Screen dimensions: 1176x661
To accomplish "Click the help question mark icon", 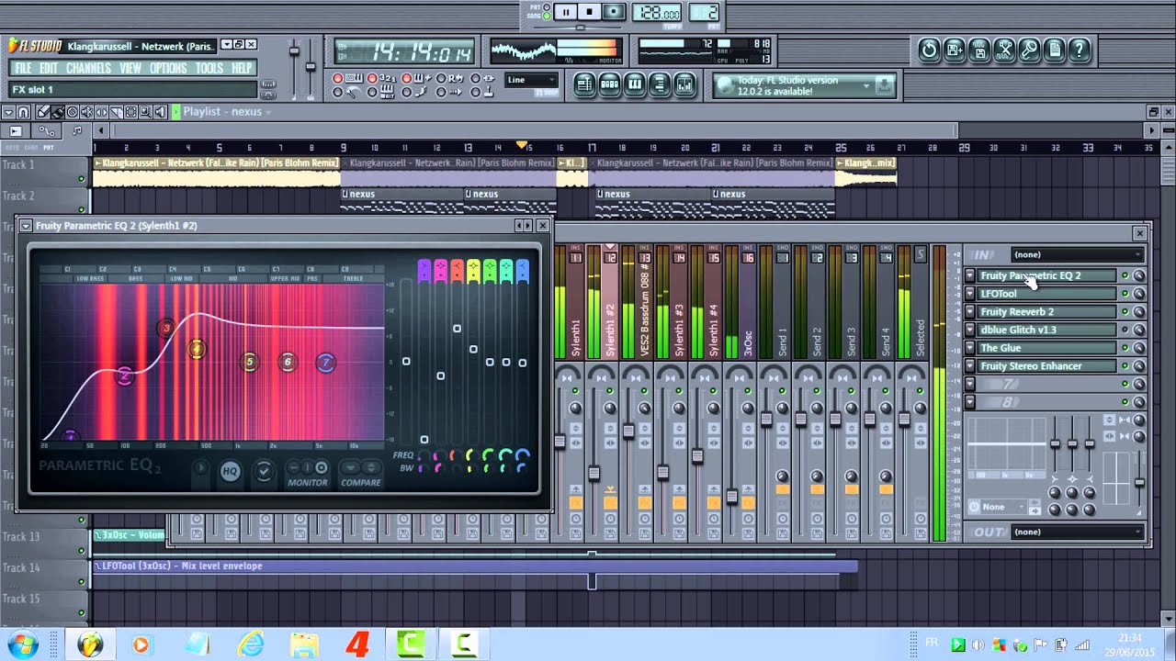I will [1079, 50].
